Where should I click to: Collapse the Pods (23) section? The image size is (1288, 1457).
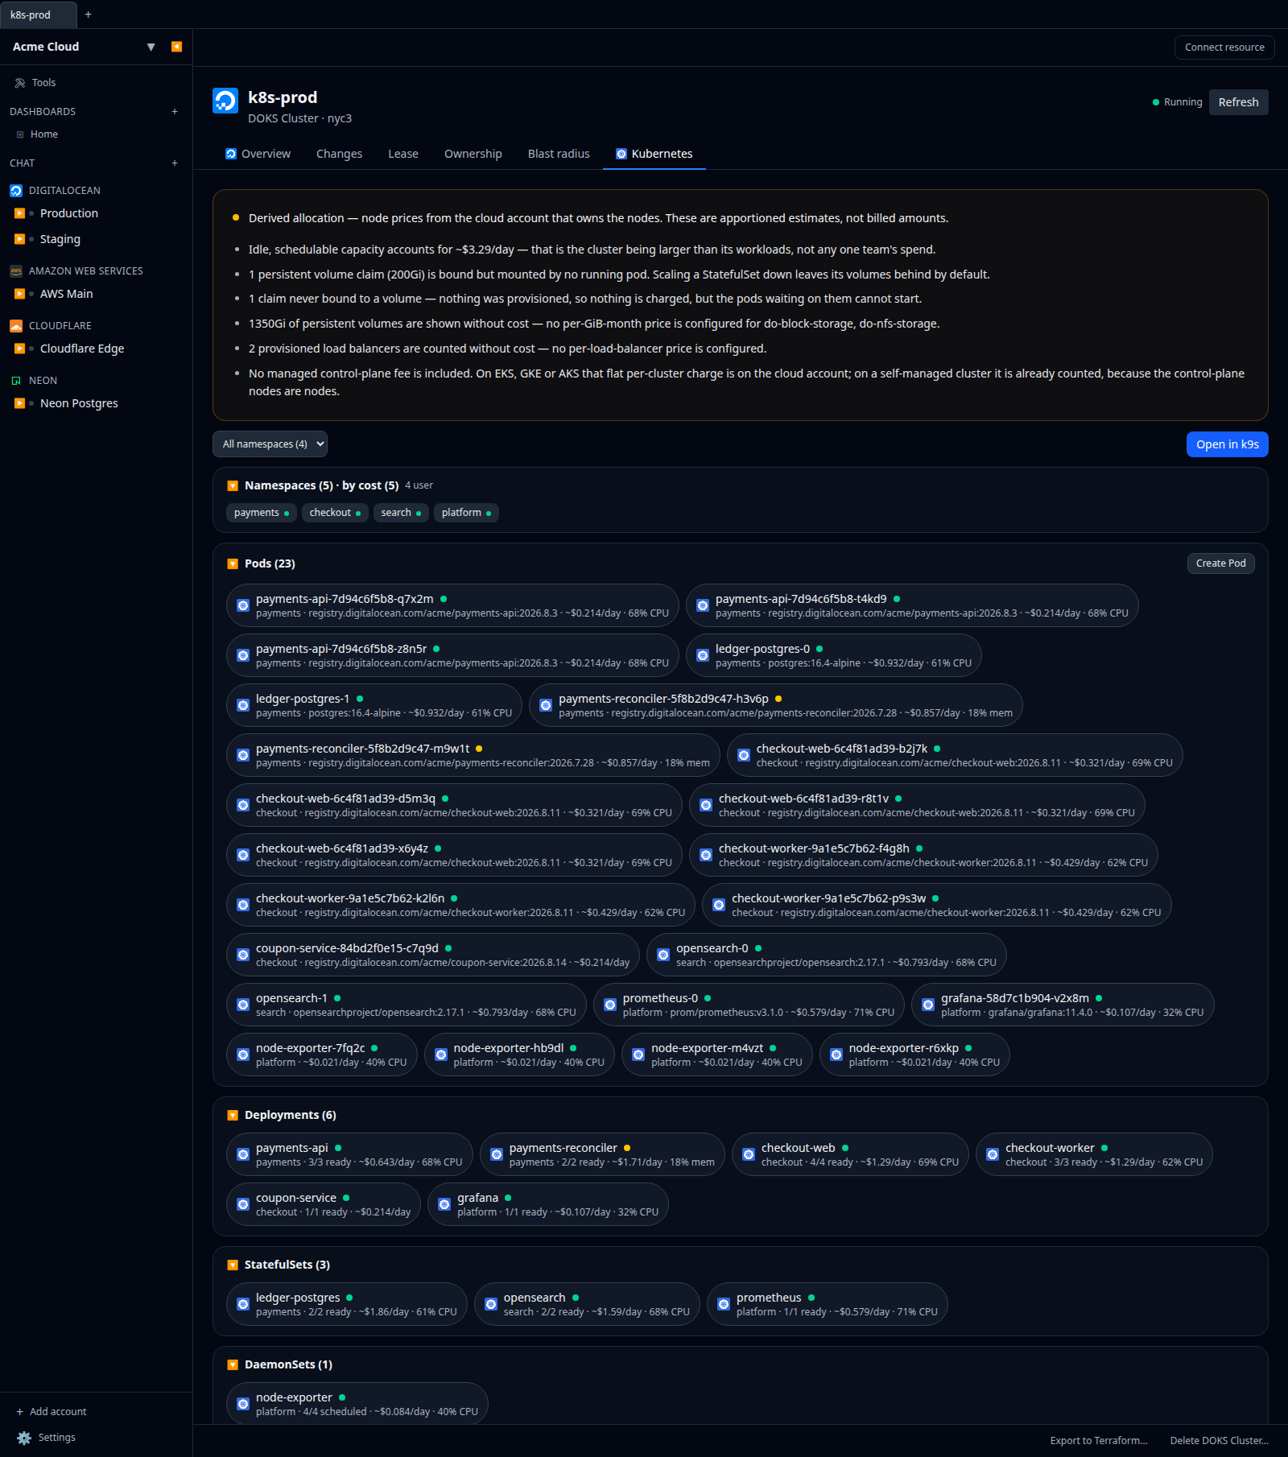tap(233, 563)
